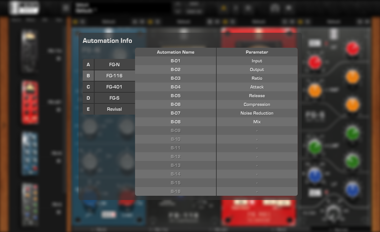Screen dimensions: 380x232
Task: Click the settings icon right of the save icon
Action: pyautogui.click(x=289, y=8)
